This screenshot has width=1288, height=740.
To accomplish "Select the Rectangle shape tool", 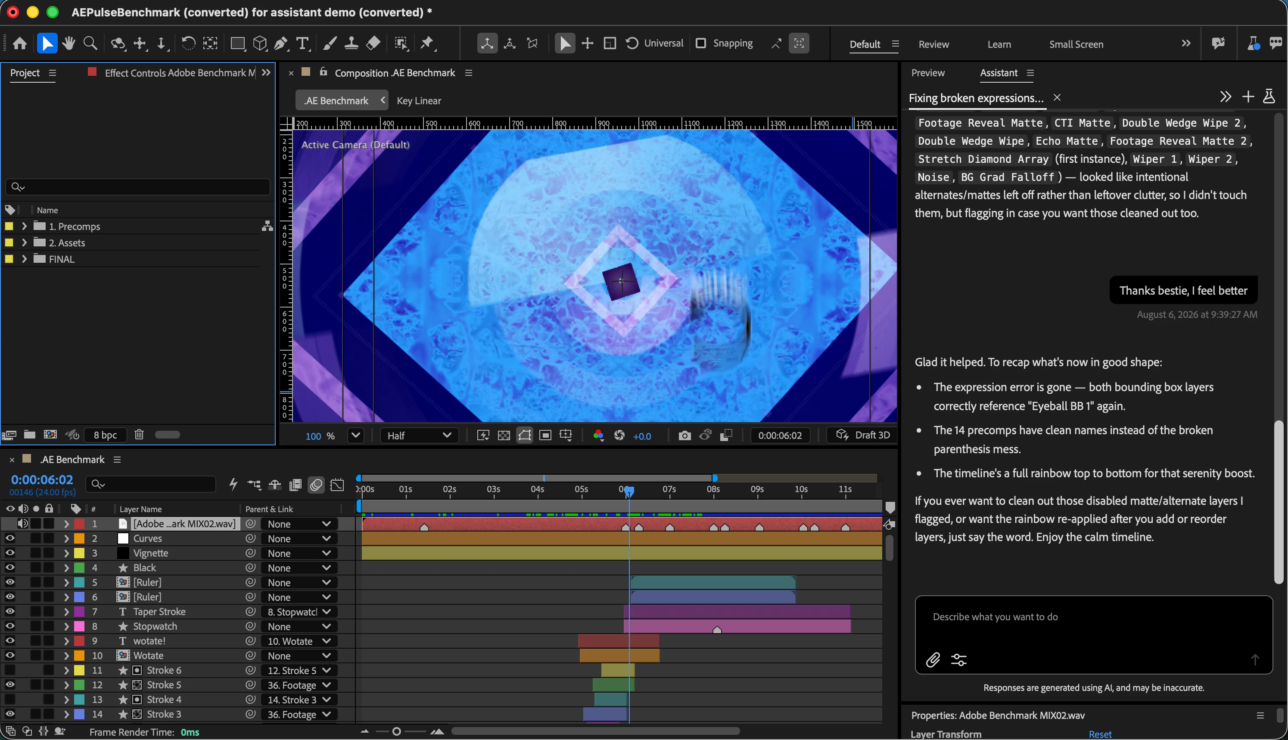I will click(x=237, y=43).
